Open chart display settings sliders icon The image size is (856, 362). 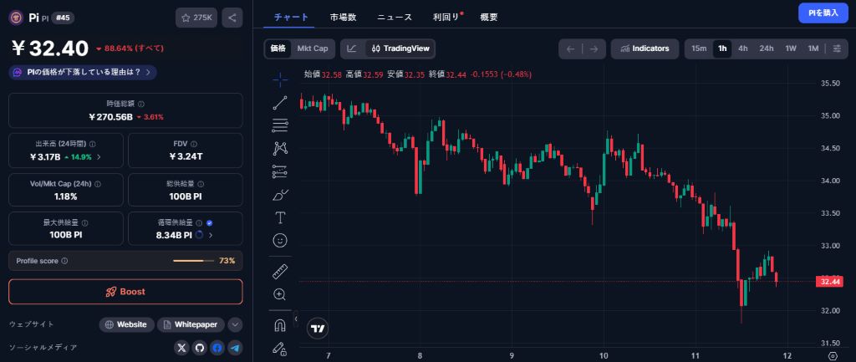click(x=837, y=48)
